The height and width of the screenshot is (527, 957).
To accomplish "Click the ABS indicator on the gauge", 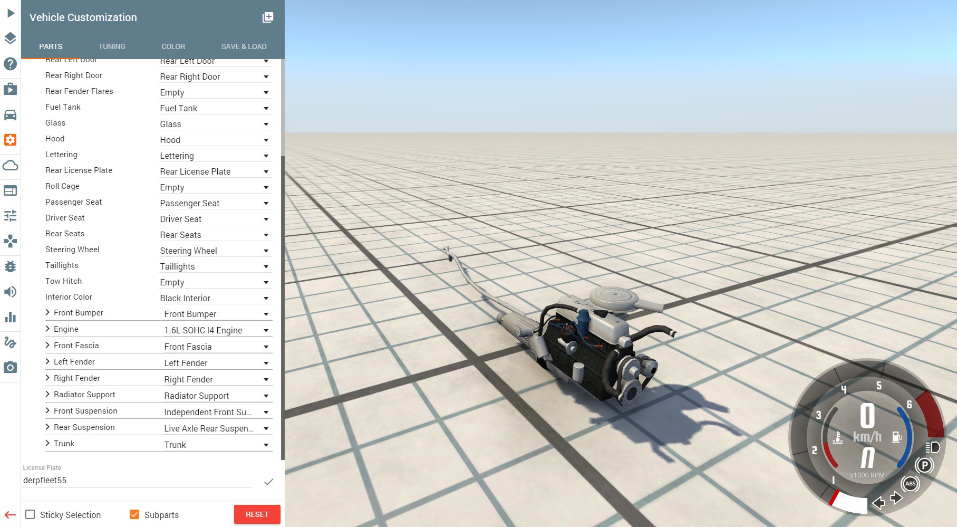I will pyautogui.click(x=911, y=484).
